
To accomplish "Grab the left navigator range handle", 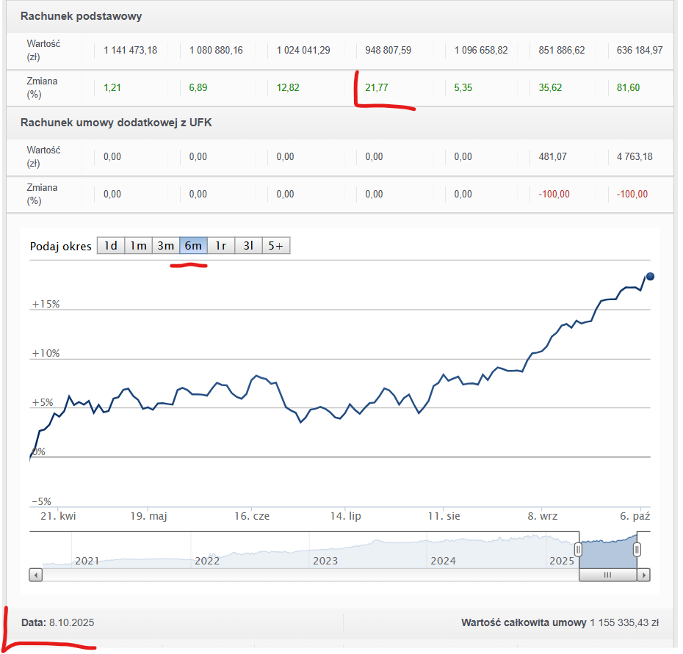I will coord(578,549).
